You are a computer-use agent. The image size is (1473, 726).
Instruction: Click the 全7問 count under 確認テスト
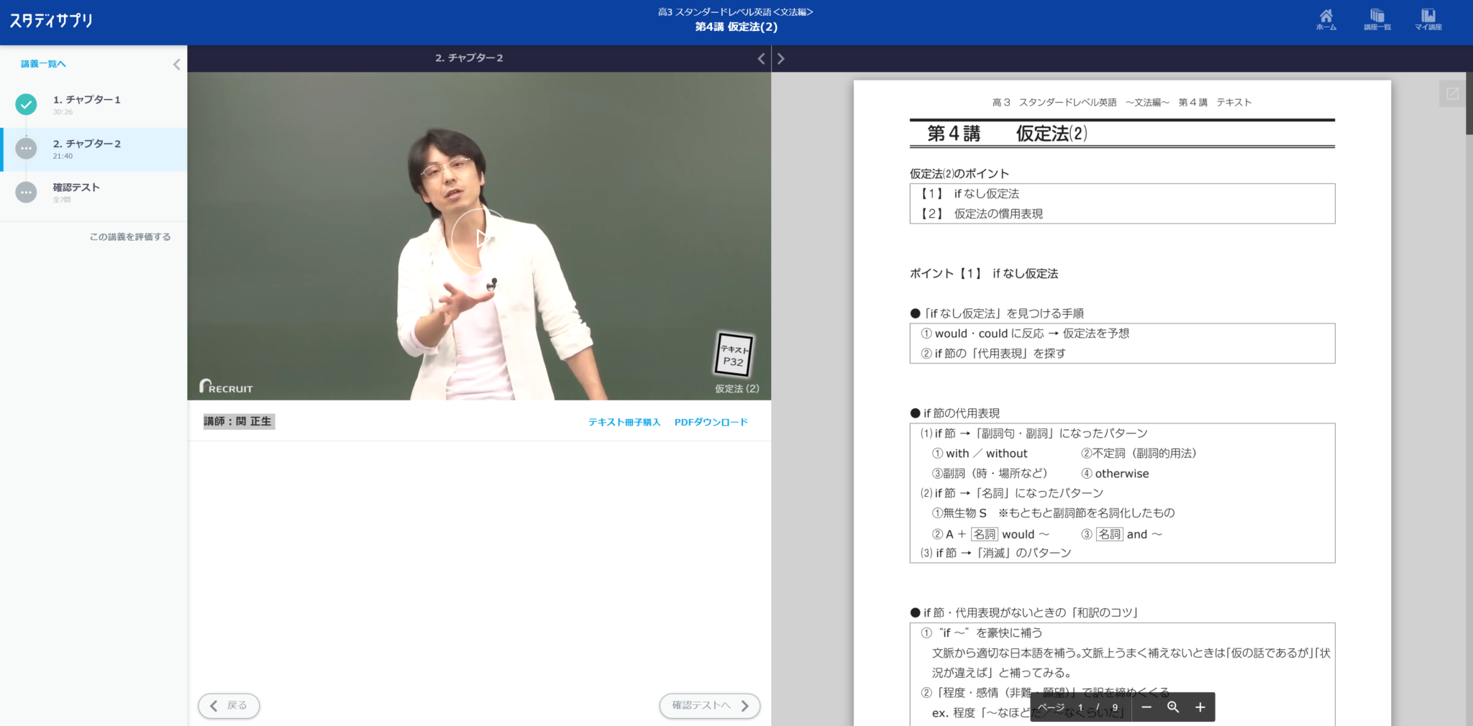point(62,200)
